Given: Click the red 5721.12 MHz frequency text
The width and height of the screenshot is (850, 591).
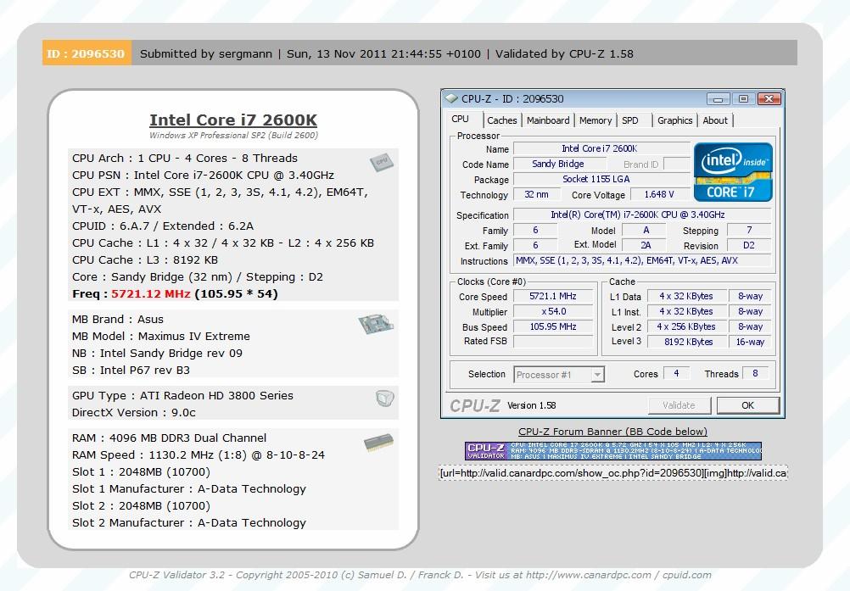Looking at the screenshot, I should point(151,293).
